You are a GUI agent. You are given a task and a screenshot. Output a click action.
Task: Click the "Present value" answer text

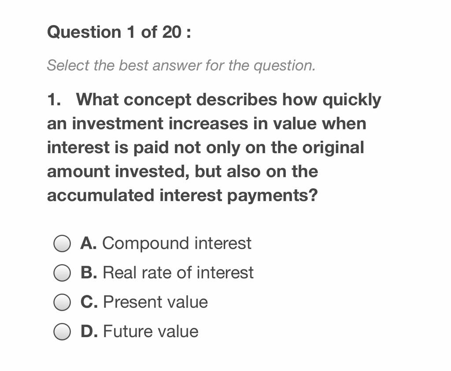click(x=155, y=302)
